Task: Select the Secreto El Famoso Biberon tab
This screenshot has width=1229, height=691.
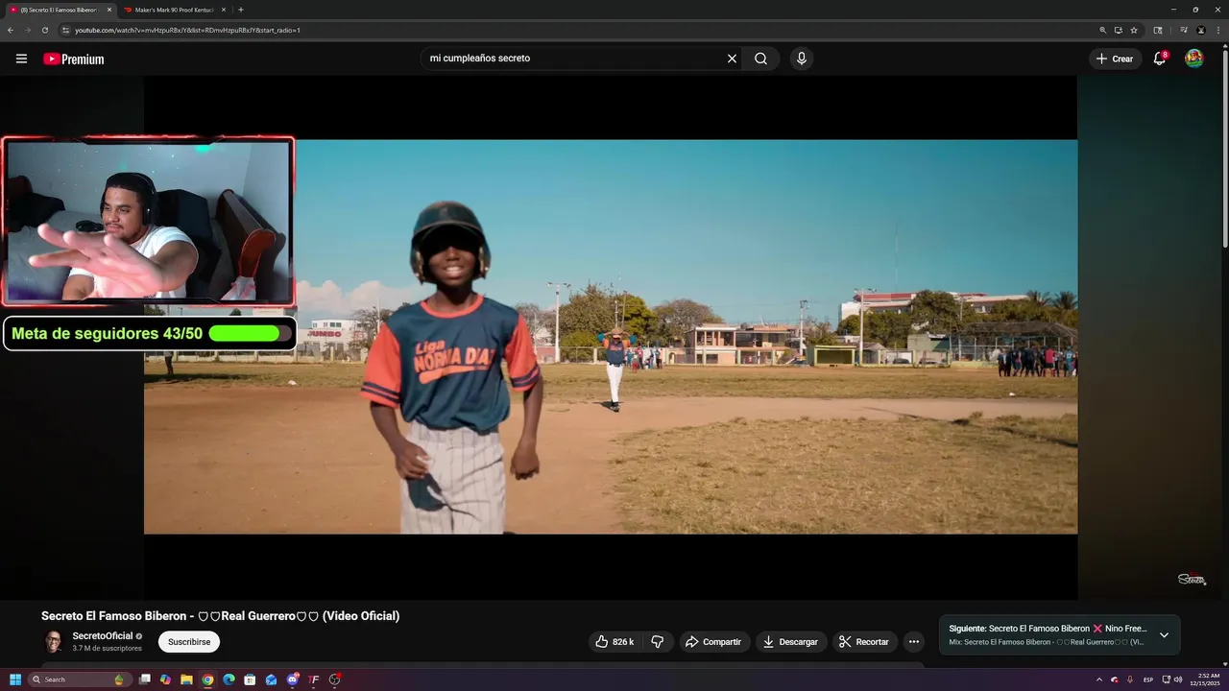Action: [59, 10]
